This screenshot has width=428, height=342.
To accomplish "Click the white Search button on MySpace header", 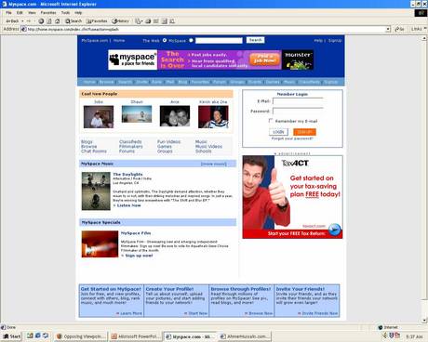I will coord(256,40).
